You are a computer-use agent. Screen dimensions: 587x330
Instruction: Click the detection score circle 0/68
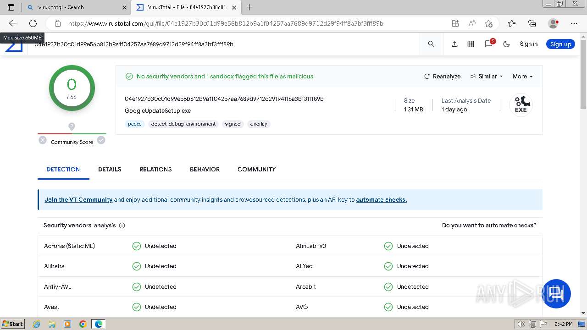pyautogui.click(x=72, y=88)
